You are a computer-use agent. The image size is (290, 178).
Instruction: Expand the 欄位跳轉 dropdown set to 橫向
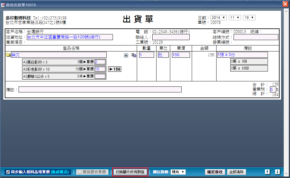click(178, 172)
